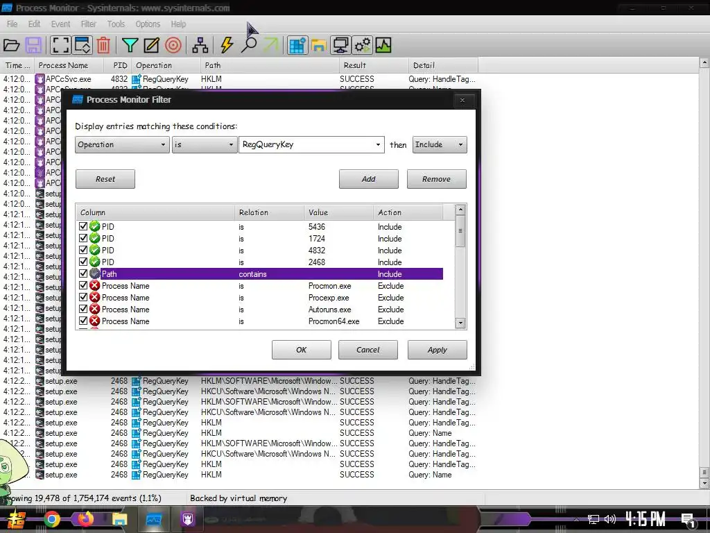The height and width of the screenshot is (533, 710).
Task: Sort by the Relation column header
Action: (269, 212)
